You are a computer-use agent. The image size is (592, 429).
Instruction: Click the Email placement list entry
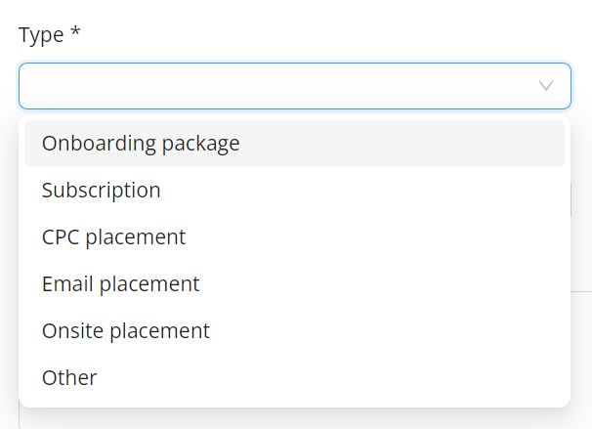tap(293, 284)
